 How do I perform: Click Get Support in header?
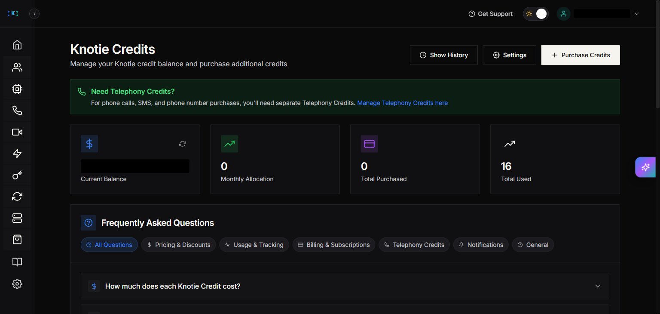(x=491, y=14)
